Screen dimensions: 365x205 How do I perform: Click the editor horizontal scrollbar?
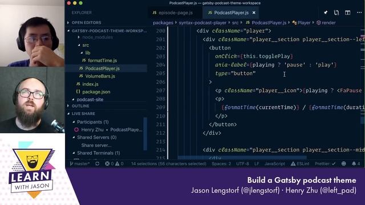[242, 158]
